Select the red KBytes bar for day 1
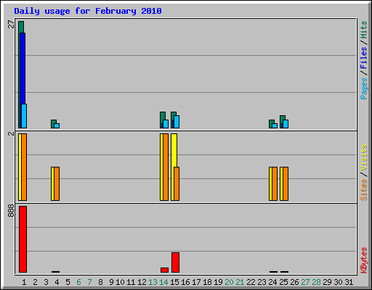Viewport: 372px width, 290px height. click(23, 239)
